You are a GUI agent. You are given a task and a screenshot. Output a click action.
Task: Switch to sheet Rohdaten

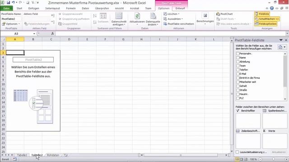(53, 155)
